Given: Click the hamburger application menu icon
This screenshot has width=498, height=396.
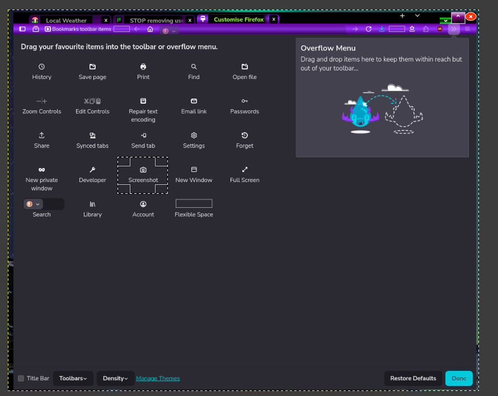Looking at the screenshot, I should click(x=467, y=29).
